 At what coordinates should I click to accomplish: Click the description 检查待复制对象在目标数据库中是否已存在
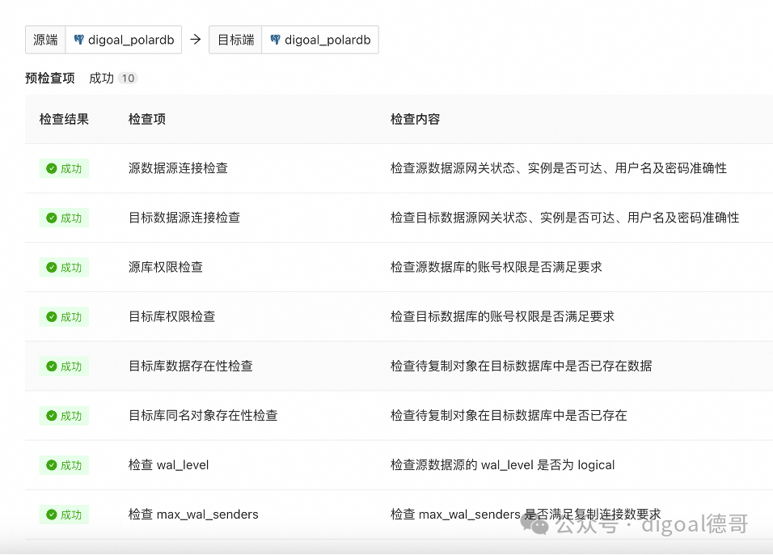[509, 415]
